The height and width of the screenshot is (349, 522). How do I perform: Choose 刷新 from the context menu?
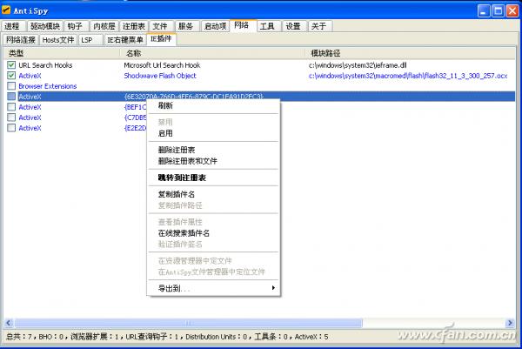(x=165, y=105)
